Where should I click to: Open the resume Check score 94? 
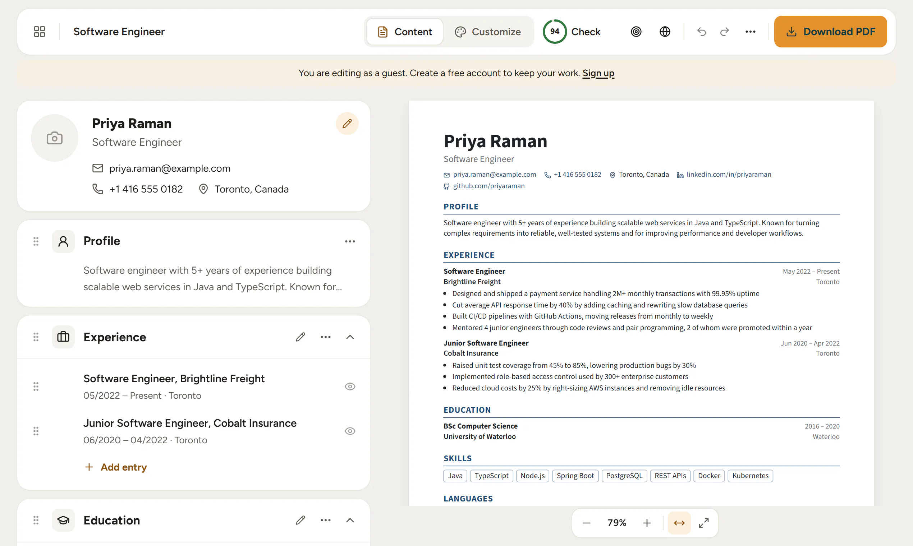tap(572, 32)
